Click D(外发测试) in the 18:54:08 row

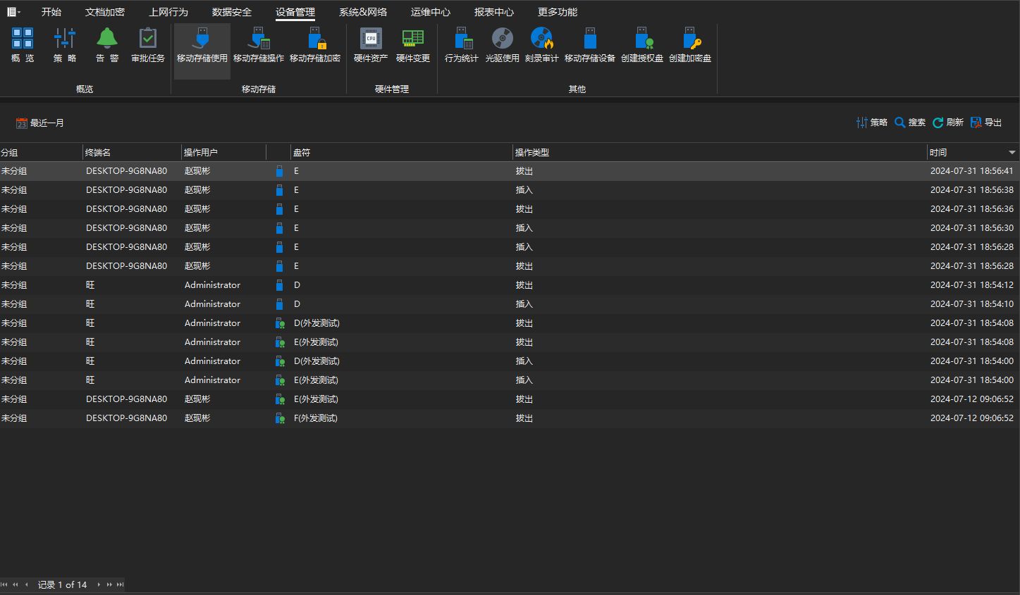[x=317, y=323]
